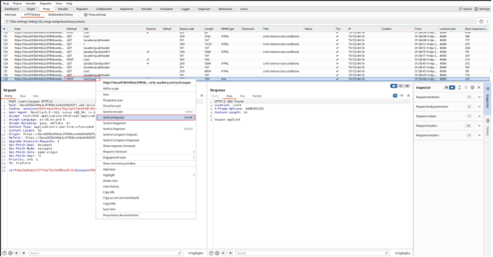Go to previous match in request search

[17, 253]
